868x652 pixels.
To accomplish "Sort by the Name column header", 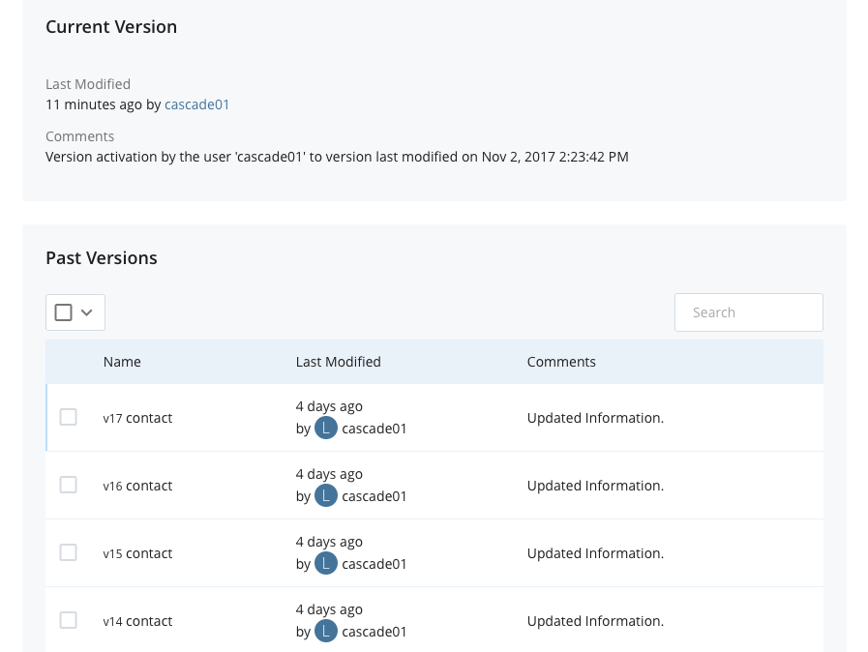I will tap(122, 362).
